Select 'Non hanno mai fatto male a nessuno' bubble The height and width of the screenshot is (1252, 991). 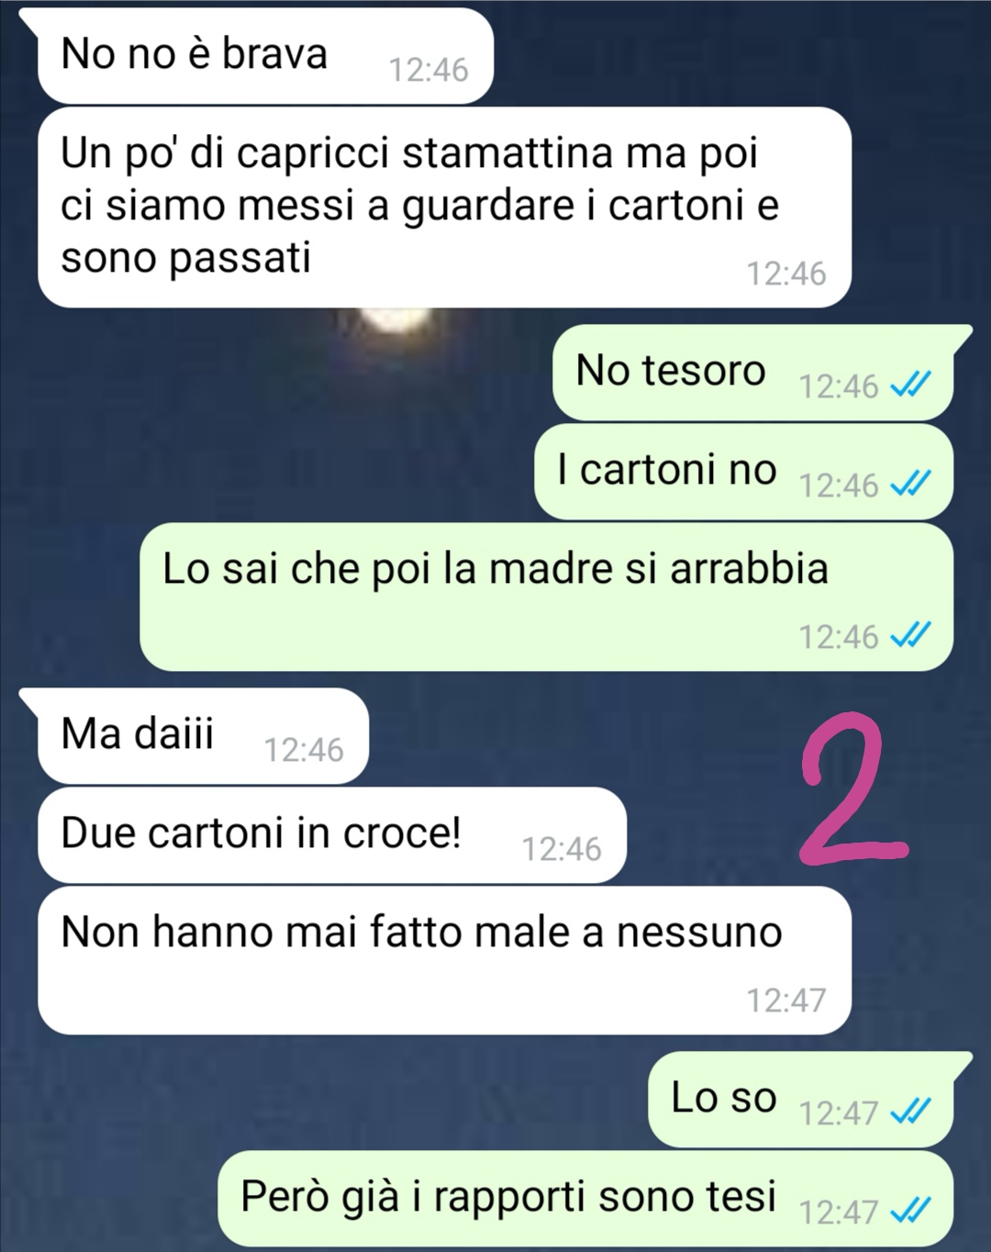point(444,960)
